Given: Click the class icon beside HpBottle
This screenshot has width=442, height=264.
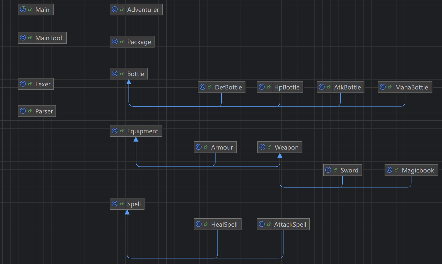Looking at the screenshot, I should click(262, 87).
